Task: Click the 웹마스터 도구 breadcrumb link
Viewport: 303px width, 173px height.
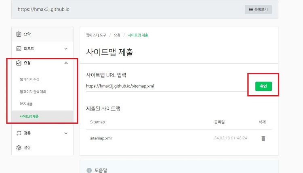Action: pos(96,35)
